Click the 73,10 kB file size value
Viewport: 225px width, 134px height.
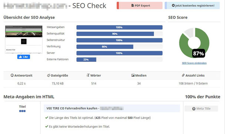[x=58, y=83]
